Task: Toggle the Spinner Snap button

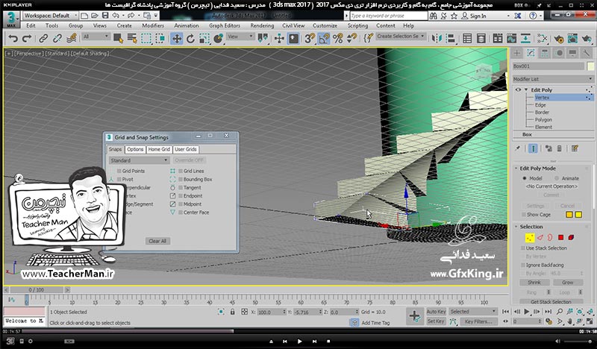Action: [351, 39]
